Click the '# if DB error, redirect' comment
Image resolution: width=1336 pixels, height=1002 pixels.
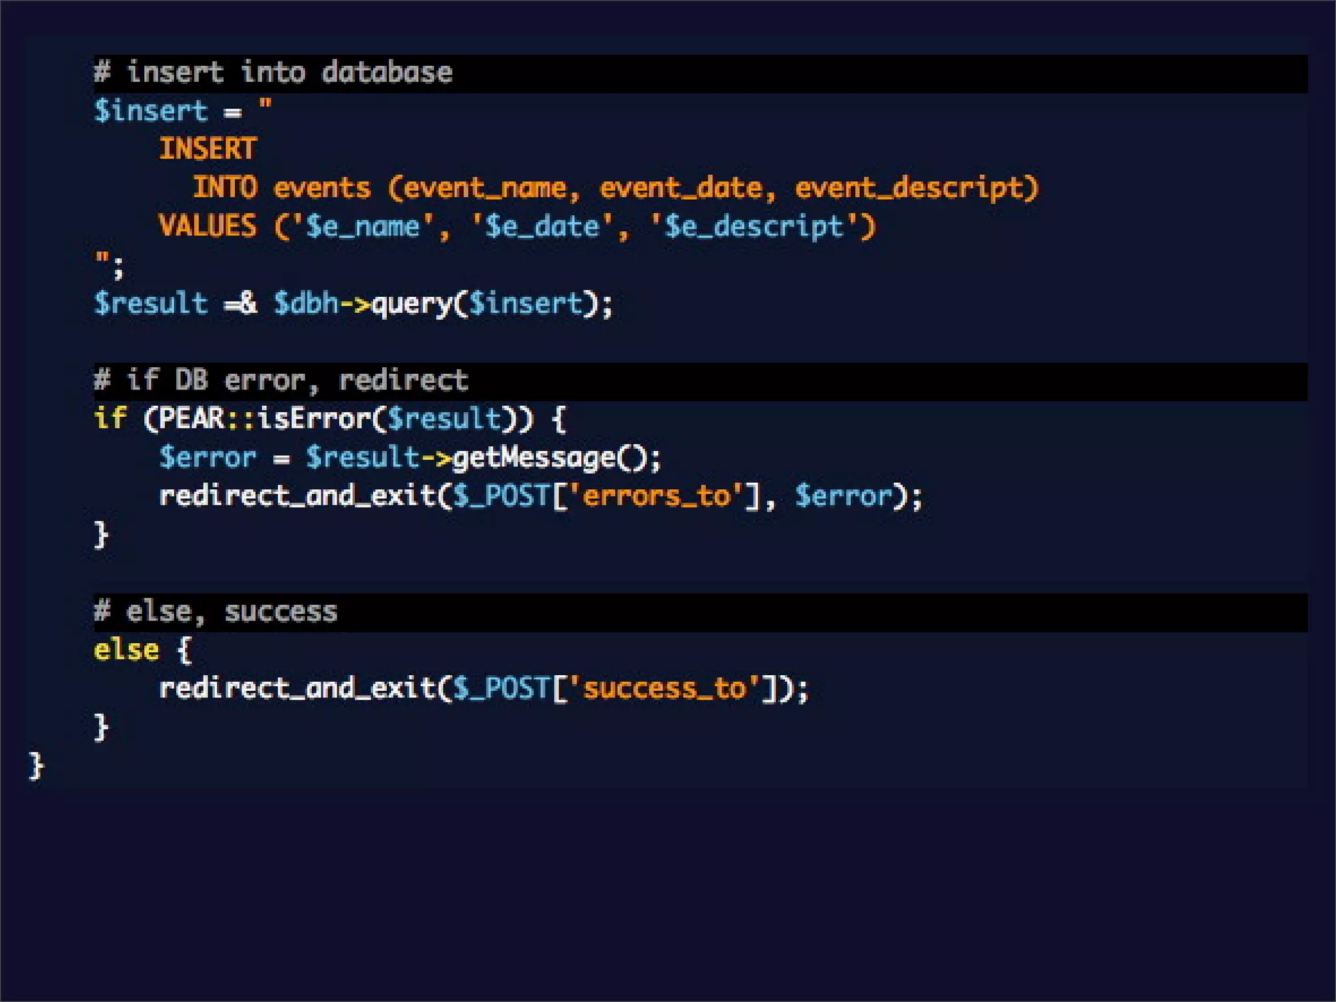[281, 380]
